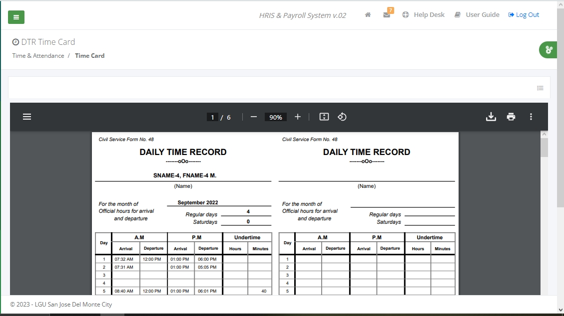Click the 06:00 PM departure cell
The height and width of the screenshot is (316, 564).
(x=208, y=259)
